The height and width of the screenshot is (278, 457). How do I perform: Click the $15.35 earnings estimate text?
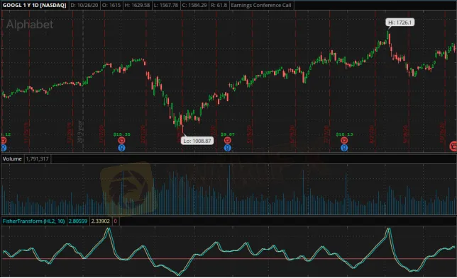[121, 134]
